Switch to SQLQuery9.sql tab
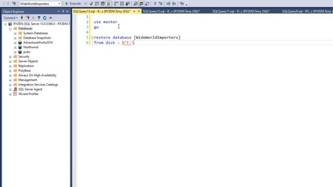 point(307,11)
